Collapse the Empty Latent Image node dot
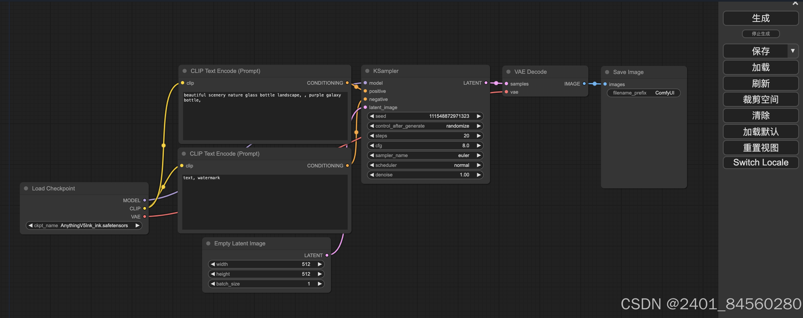803x318 pixels. coord(208,243)
